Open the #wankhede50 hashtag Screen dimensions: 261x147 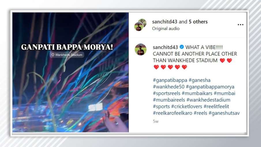(x=169, y=87)
